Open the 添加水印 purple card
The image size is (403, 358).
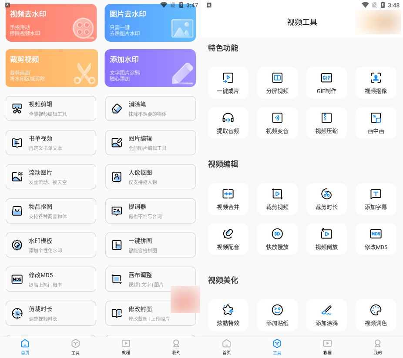click(x=150, y=68)
